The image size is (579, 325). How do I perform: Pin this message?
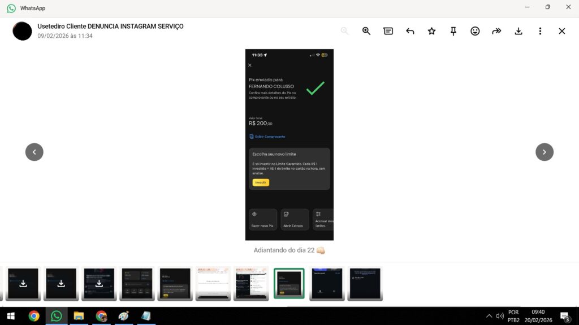(x=453, y=31)
